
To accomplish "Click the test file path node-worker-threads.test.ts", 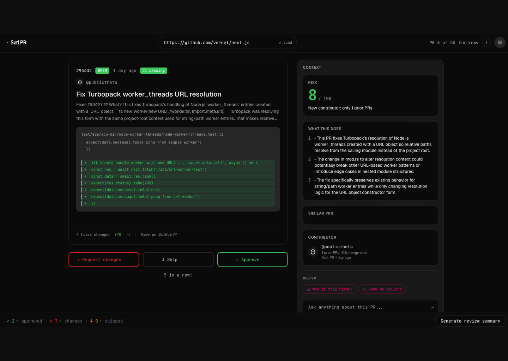I will (152, 135).
